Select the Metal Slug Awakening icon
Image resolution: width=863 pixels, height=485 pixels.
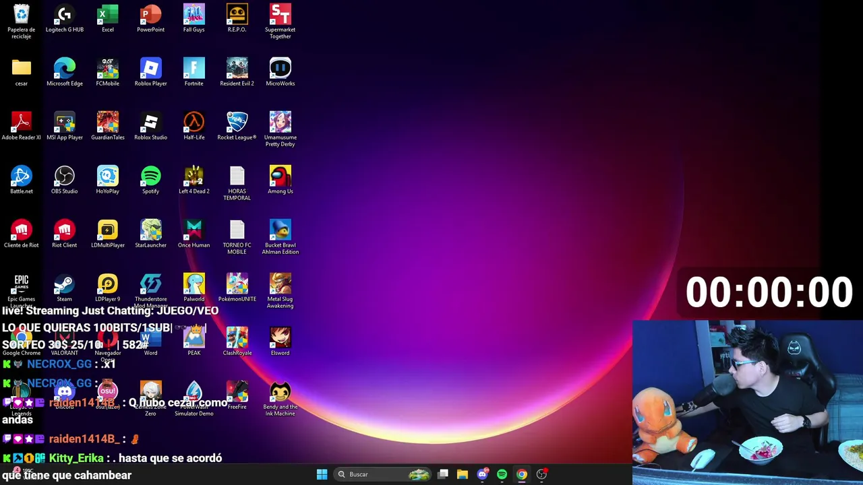point(280,291)
